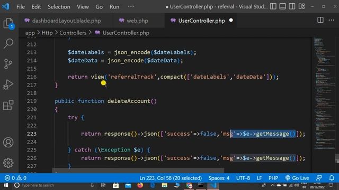This screenshot has height=190, width=339.
Task: Click Ln 223, Col 58 status item
Action: [x=171, y=178]
